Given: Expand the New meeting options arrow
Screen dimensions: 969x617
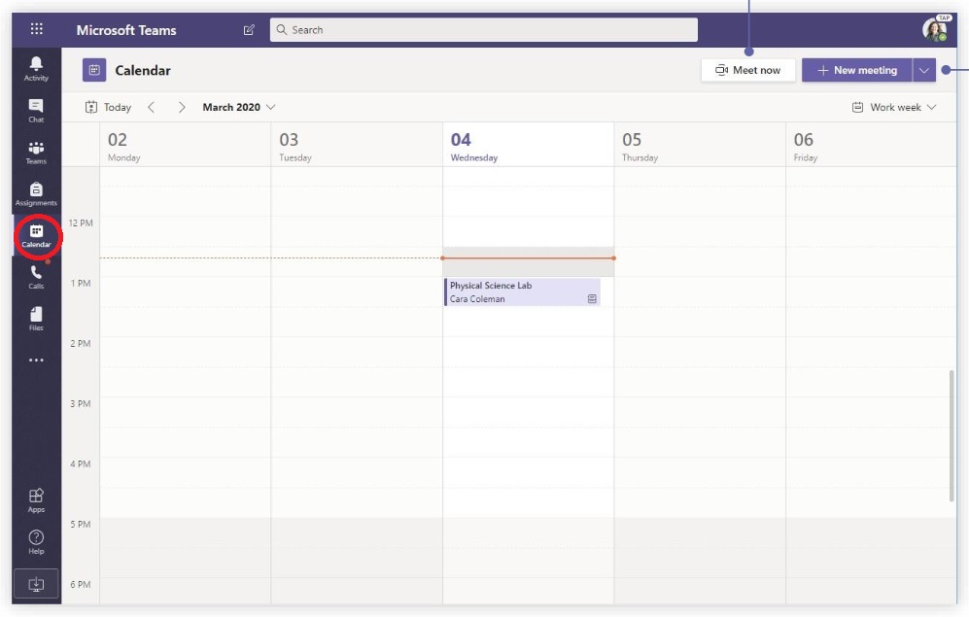Looking at the screenshot, I should [923, 70].
